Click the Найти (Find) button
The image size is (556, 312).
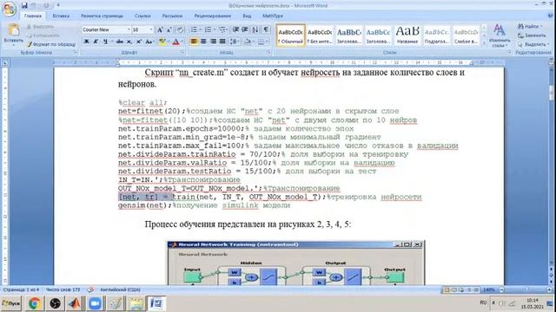coord(530,27)
